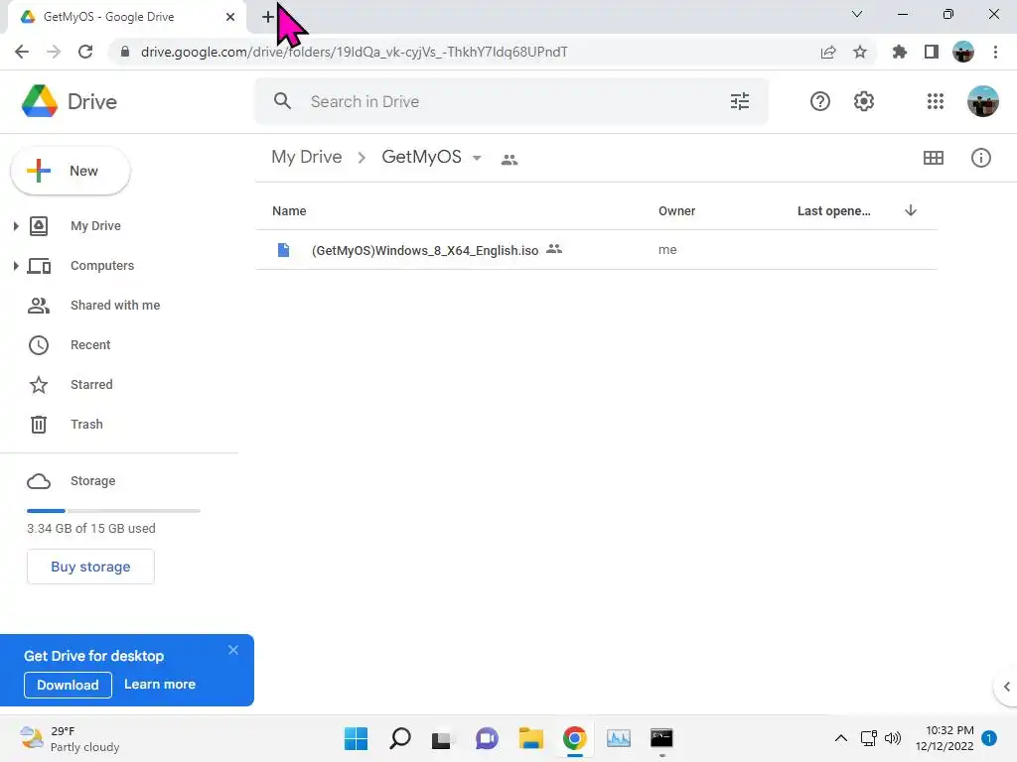Share this page from the address bar

[x=828, y=52]
